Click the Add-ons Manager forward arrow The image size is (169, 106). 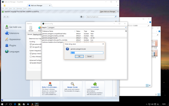[x=8, y=17]
